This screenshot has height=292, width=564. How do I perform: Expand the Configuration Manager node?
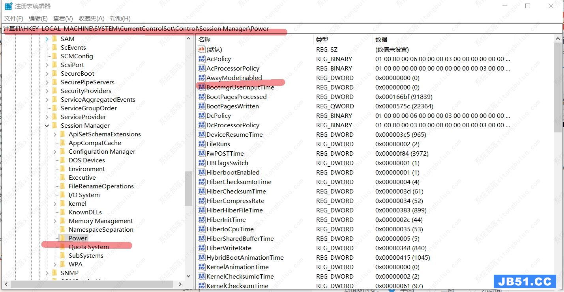tap(55, 152)
